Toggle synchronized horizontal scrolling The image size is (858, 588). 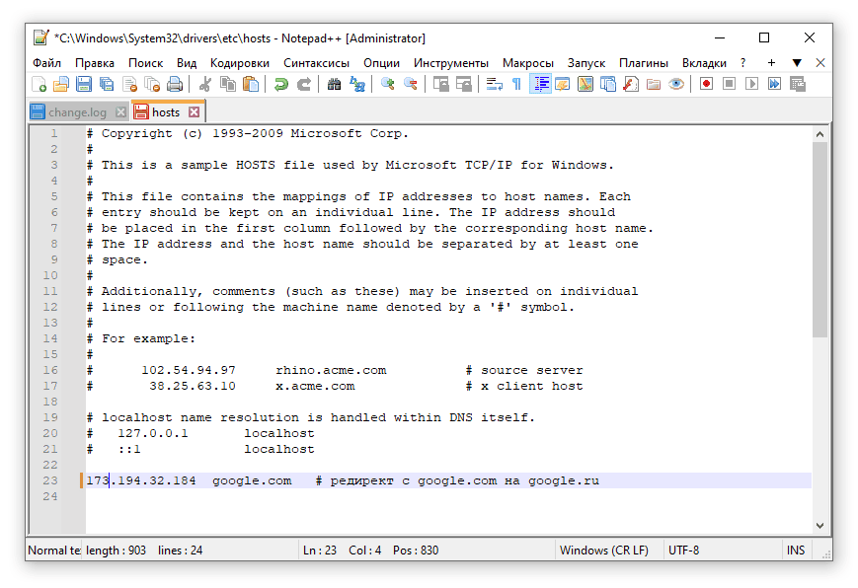pos(464,84)
